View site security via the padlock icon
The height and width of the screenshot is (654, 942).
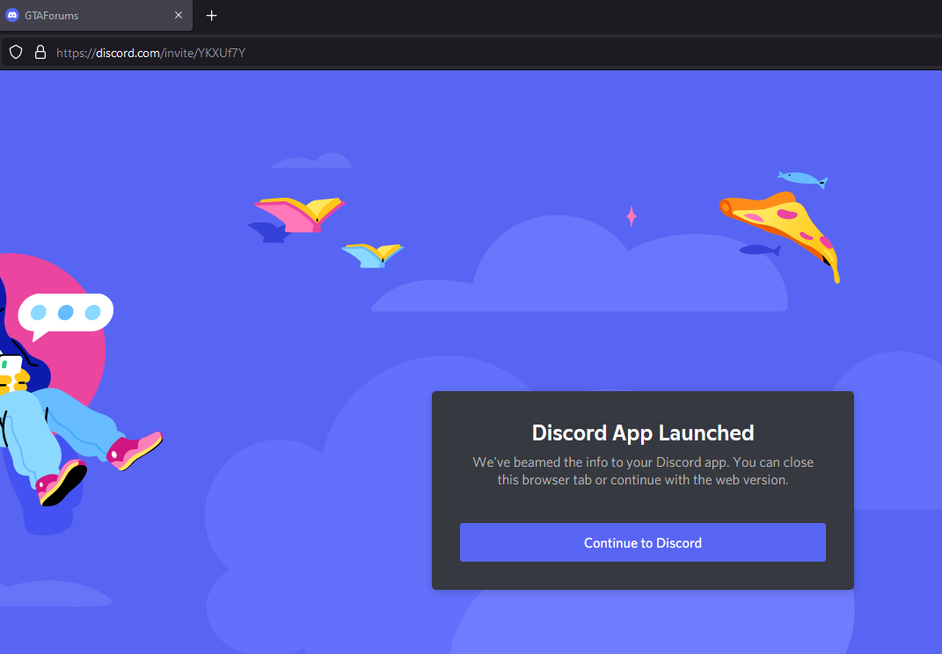[40, 52]
